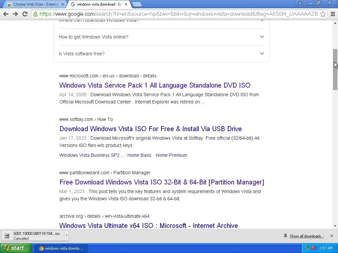Select the windows vista download Google tab
338x253 pixels.
click(x=99, y=4)
